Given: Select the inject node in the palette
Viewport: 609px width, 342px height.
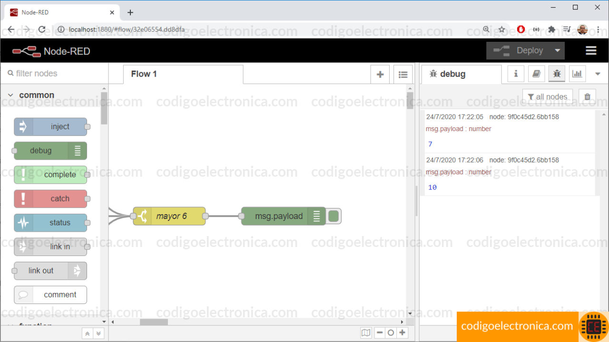Looking at the screenshot, I should point(50,127).
